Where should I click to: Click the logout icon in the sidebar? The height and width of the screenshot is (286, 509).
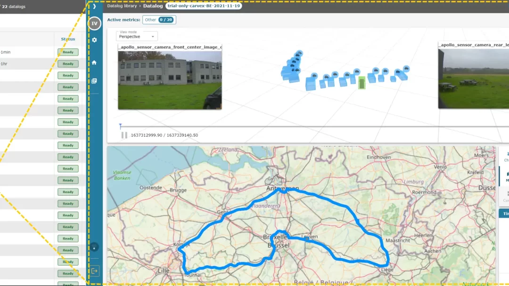[94, 271]
